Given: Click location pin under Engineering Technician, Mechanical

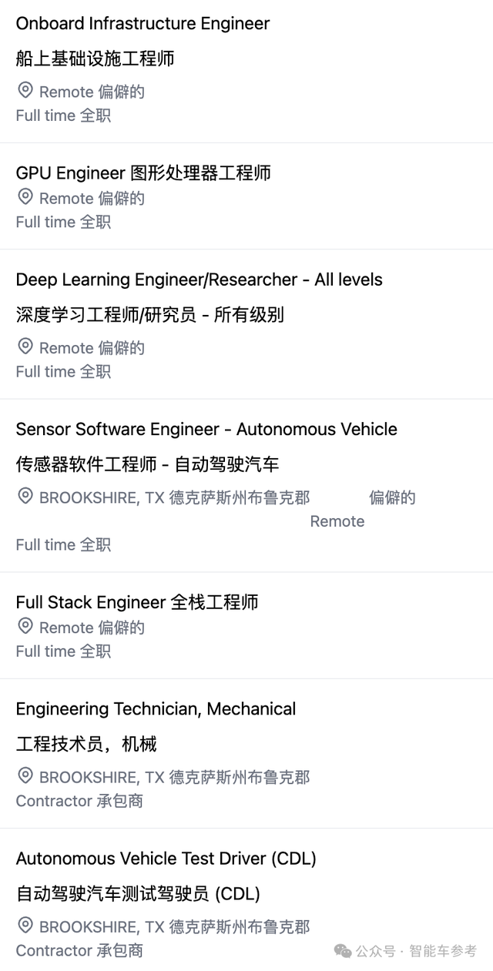Looking at the screenshot, I should (25, 775).
